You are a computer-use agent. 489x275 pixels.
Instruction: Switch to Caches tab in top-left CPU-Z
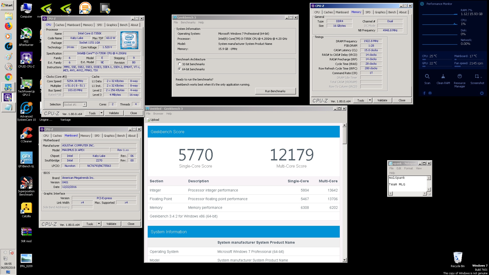click(60, 25)
